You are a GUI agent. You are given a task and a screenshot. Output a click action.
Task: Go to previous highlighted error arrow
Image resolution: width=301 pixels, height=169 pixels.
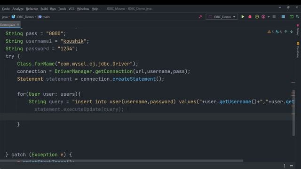(x=286, y=31)
